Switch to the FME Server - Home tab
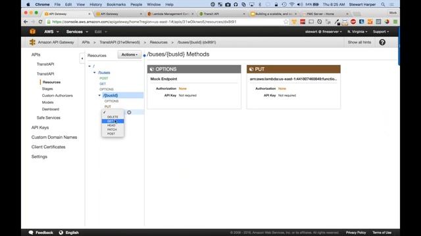 [325, 14]
